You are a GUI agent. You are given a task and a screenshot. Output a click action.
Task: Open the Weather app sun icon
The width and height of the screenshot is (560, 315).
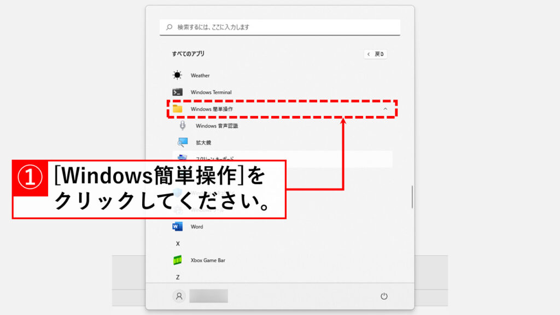177,75
